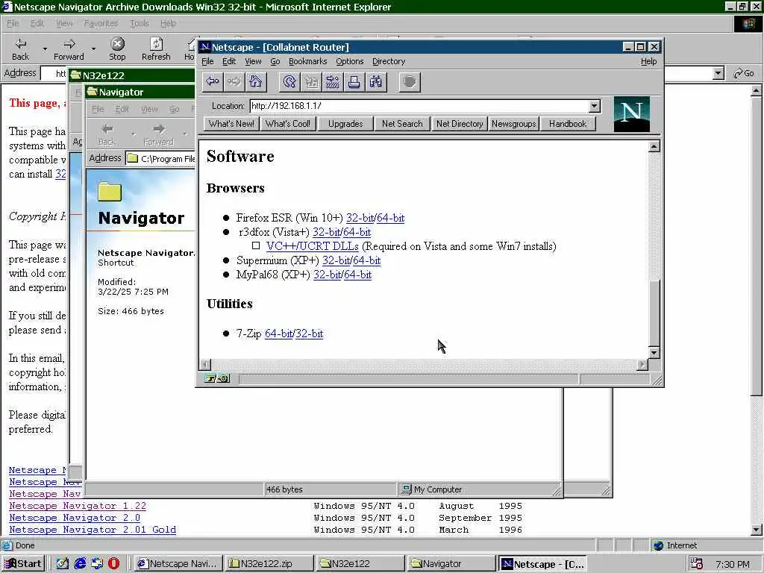The image size is (764, 573).
Task: Open Netscape Navigator 2.01 Gold link in IE
Action: click(x=93, y=530)
